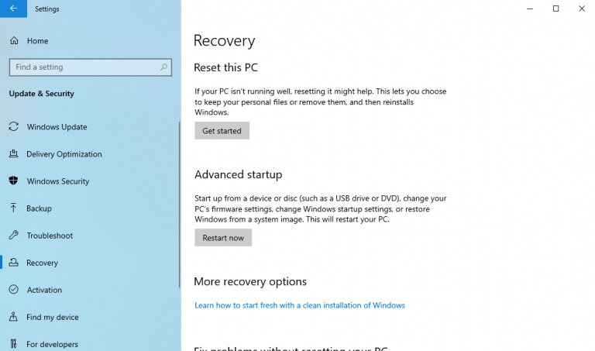Click the Windows Update sync icon
Image resolution: width=595 pixels, height=351 pixels.
pyautogui.click(x=14, y=127)
